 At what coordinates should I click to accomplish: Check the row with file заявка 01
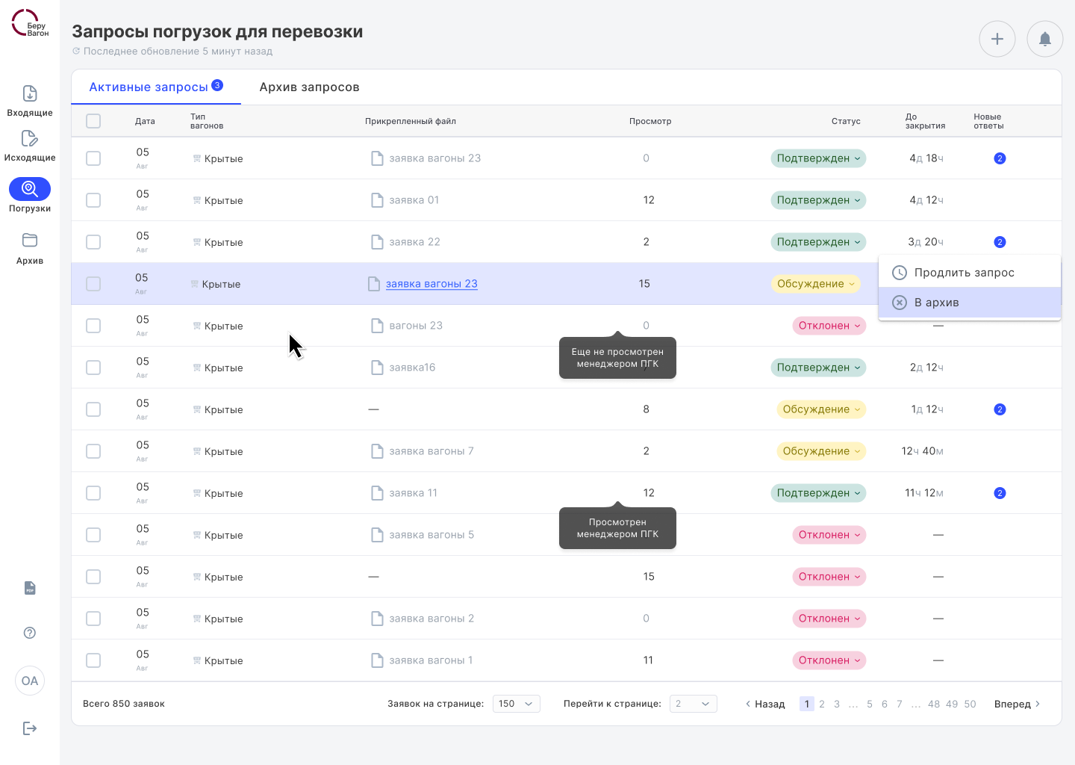(93, 200)
